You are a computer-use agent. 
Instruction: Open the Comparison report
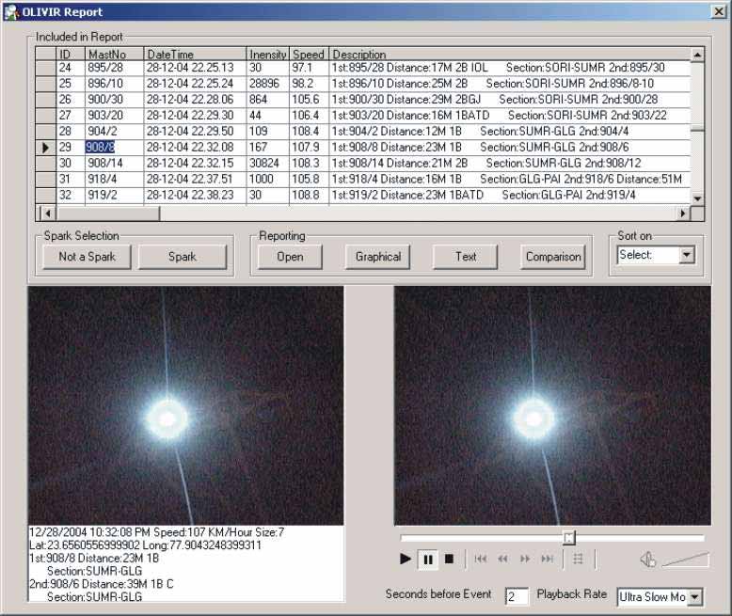(x=553, y=257)
